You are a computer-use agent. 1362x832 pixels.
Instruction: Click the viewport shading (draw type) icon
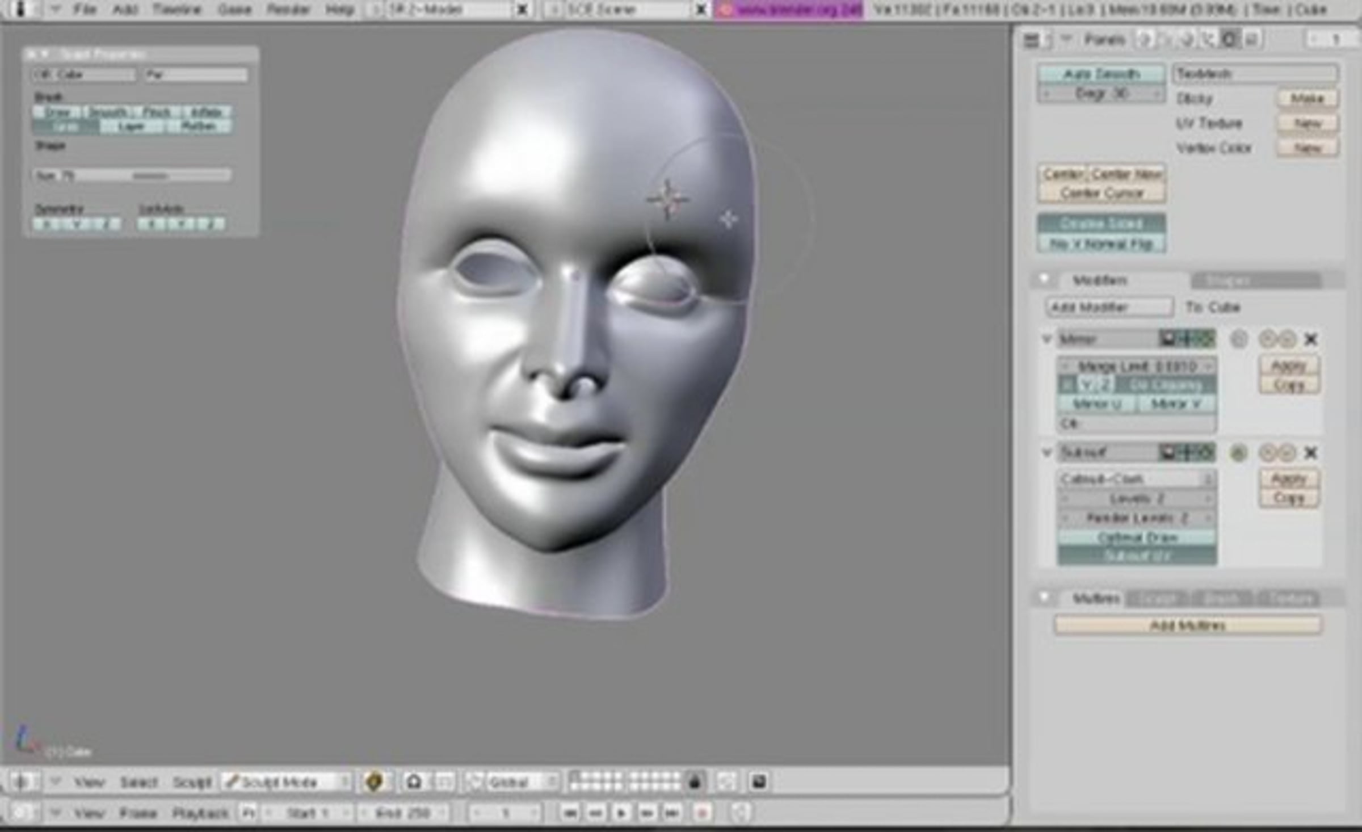[x=373, y=782]
